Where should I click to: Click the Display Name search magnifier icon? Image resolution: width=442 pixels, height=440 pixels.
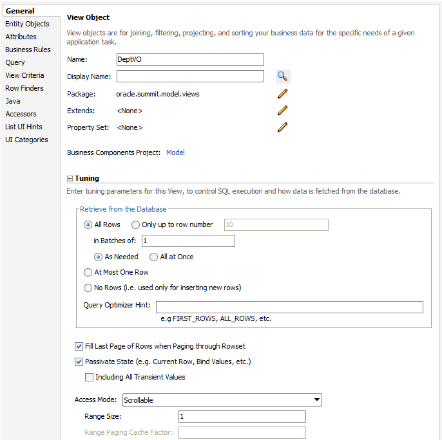pos(283,77)
